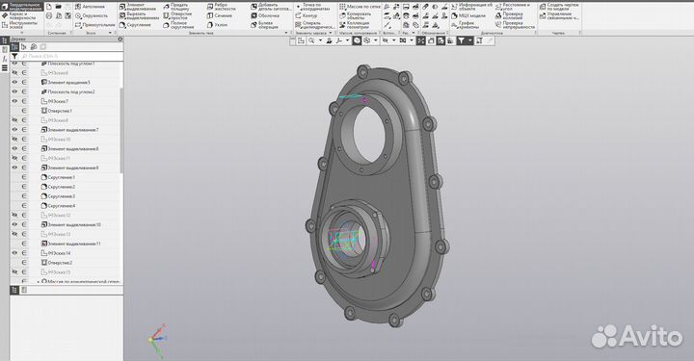The image size is (694, 361).
Task: Open Коллекция геометрии command
Action: (x=355, y=25)
